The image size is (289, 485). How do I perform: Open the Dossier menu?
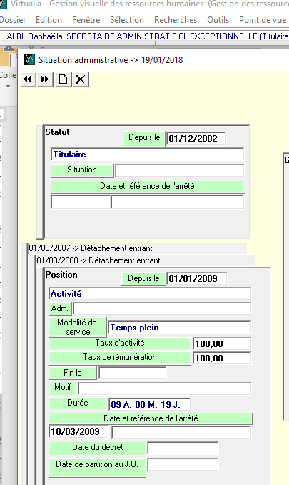pos(13,20)
